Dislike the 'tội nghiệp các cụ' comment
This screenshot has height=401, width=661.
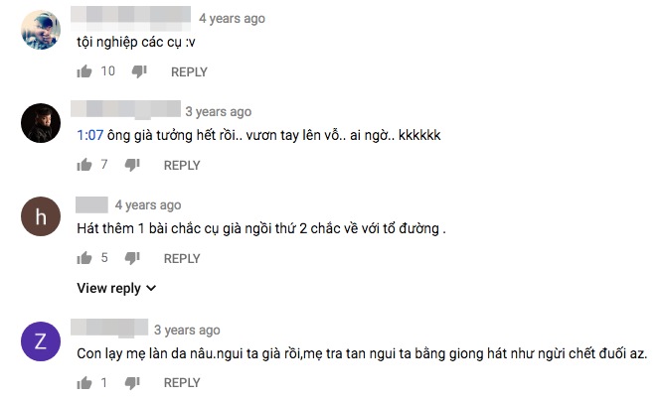(x=139, y=71)
